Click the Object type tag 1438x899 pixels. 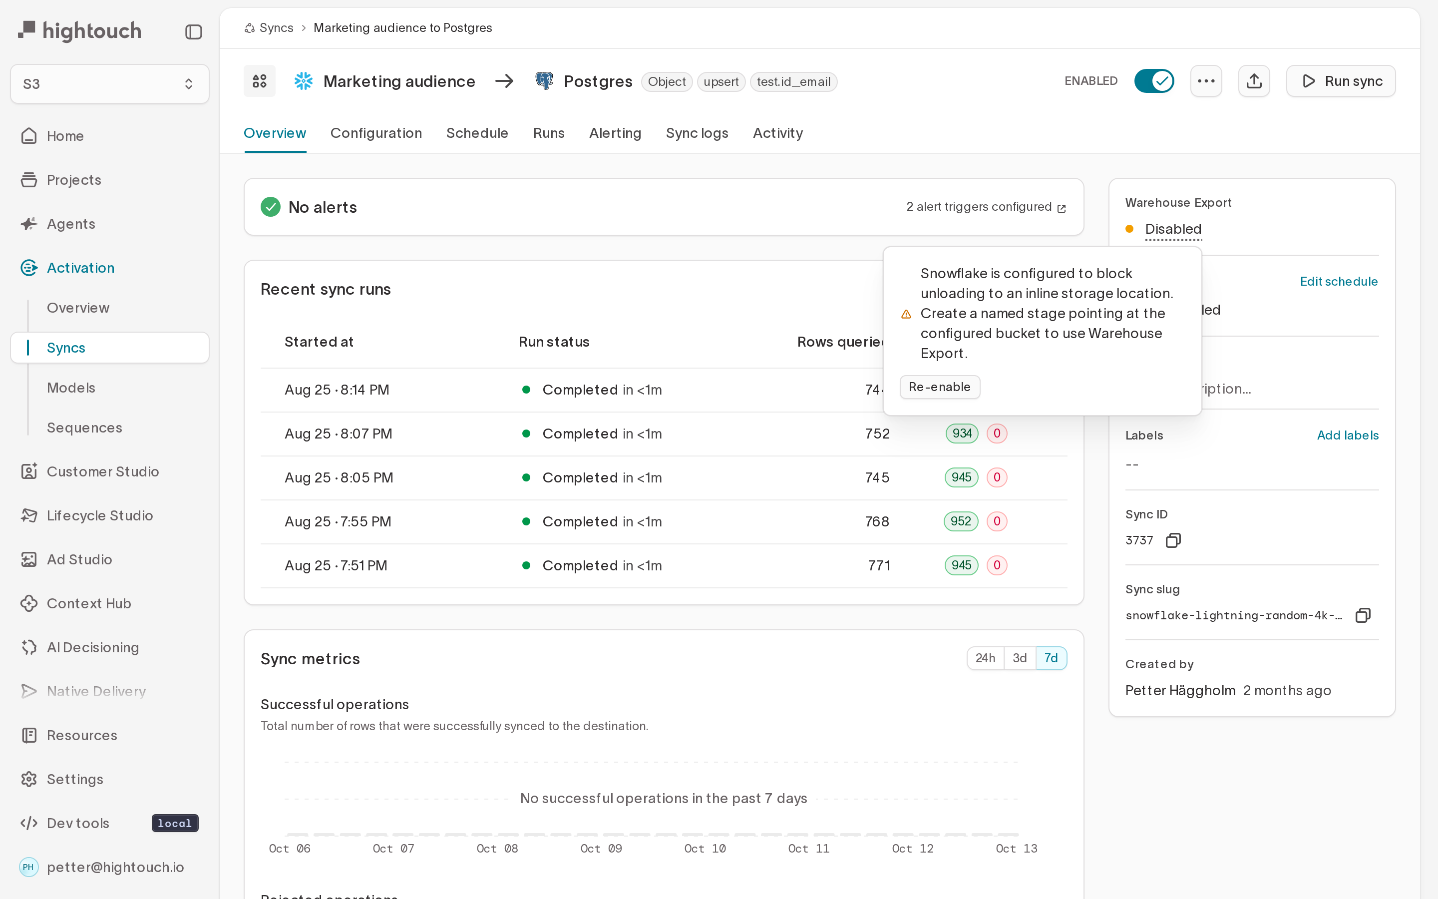[666, 81]
